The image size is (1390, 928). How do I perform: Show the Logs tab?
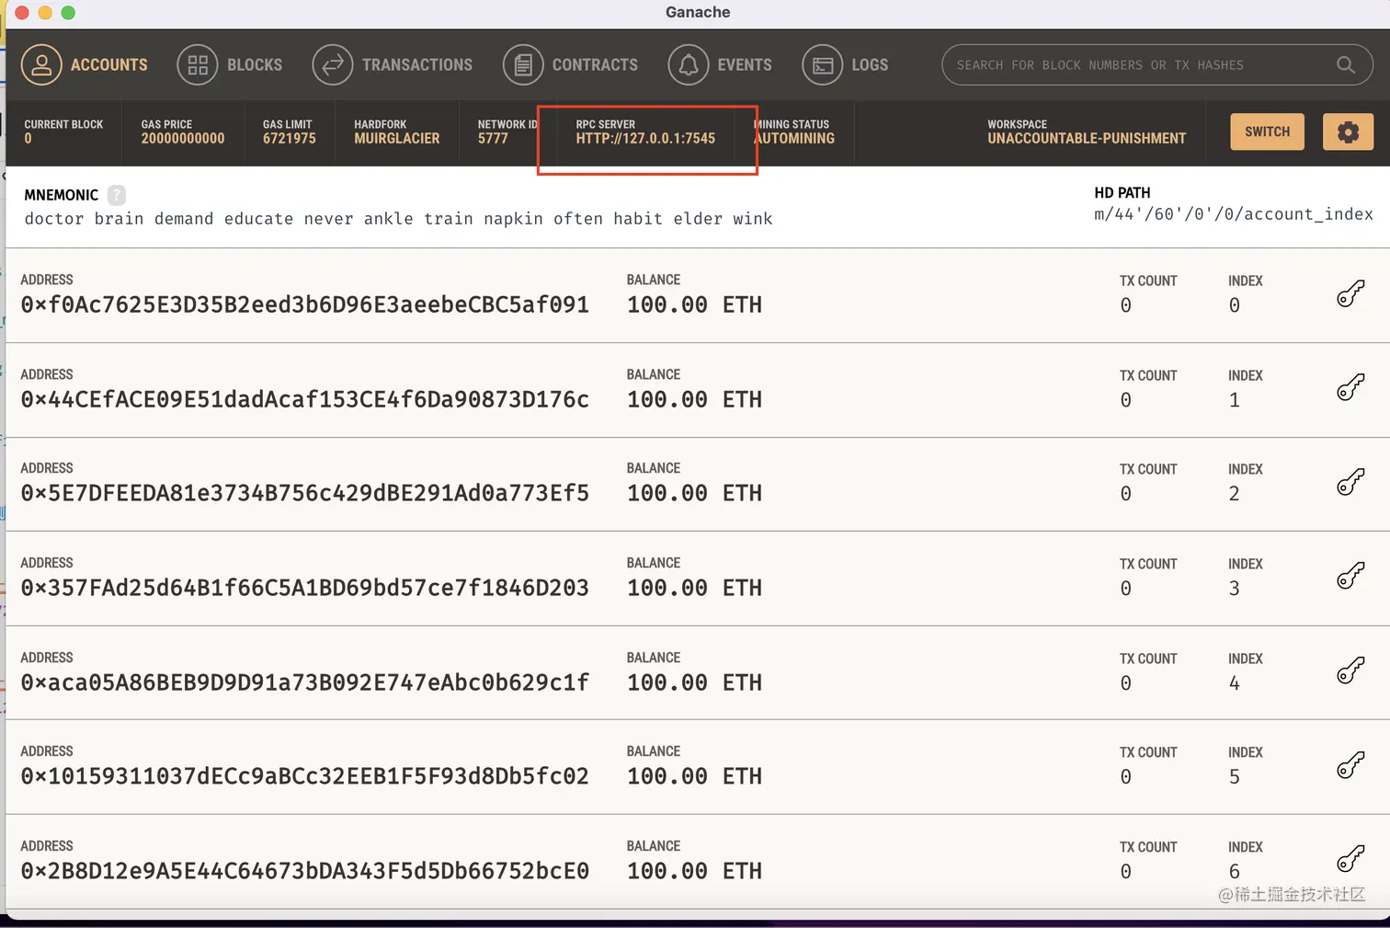845,65
